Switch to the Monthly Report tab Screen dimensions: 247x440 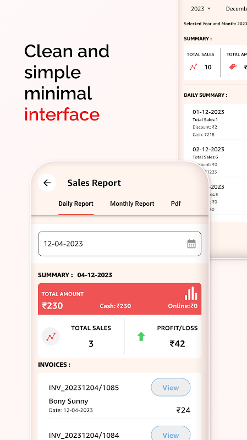coord(132,204)
